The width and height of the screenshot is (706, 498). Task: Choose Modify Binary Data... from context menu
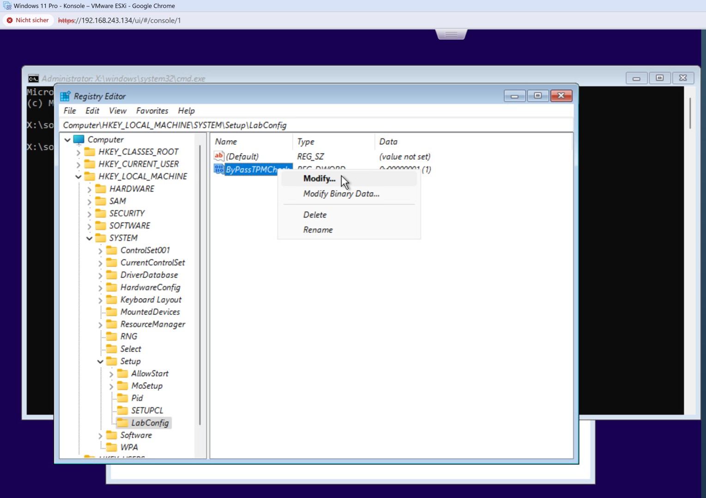point(349,194)
